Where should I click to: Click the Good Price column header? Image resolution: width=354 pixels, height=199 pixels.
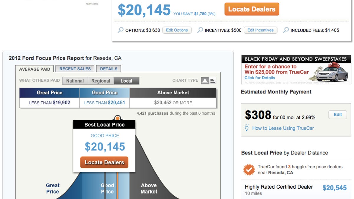tap(104, 93)
